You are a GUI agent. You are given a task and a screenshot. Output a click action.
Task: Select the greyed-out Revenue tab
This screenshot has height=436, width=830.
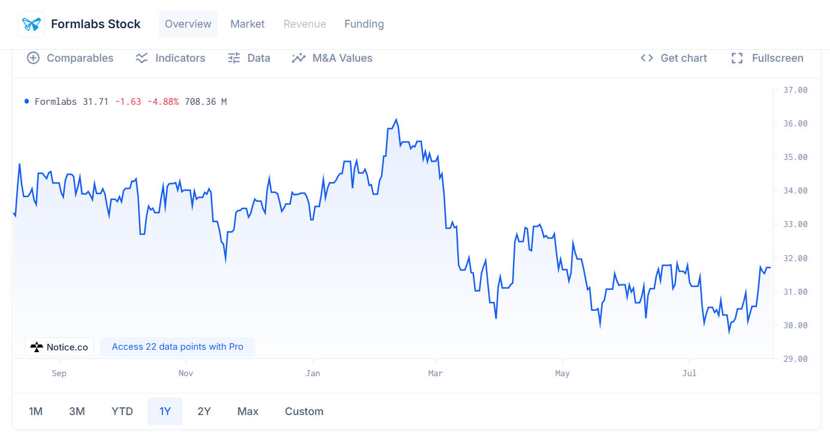pyautogui.click(x=305, y=24)
